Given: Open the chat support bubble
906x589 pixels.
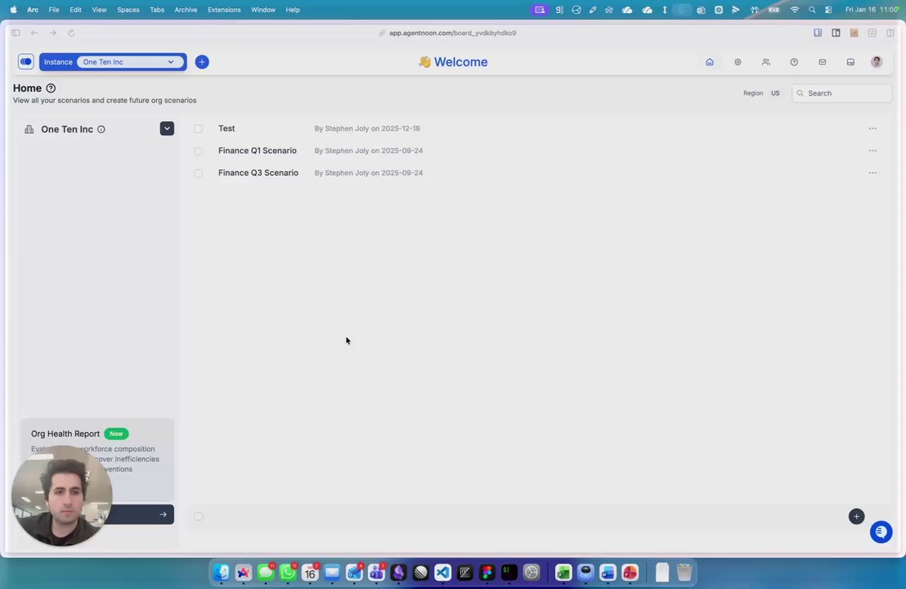Looking at the screenshot, I should point(881,532).
